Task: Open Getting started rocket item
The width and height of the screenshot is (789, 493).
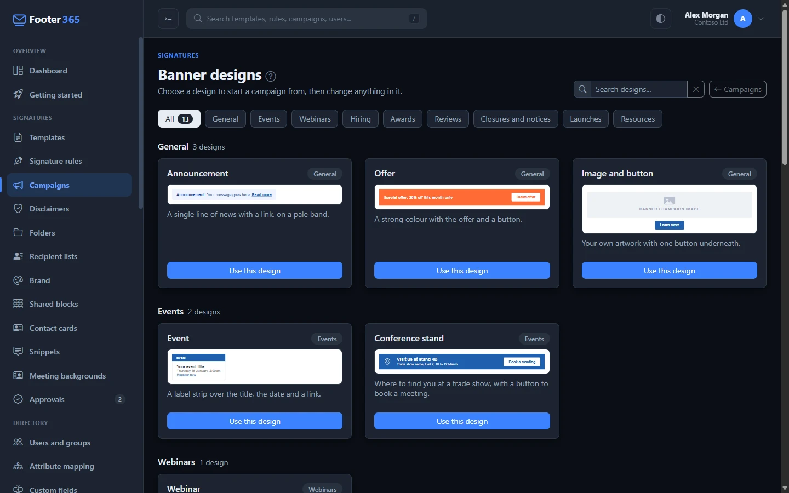Action: pos(69,95)
